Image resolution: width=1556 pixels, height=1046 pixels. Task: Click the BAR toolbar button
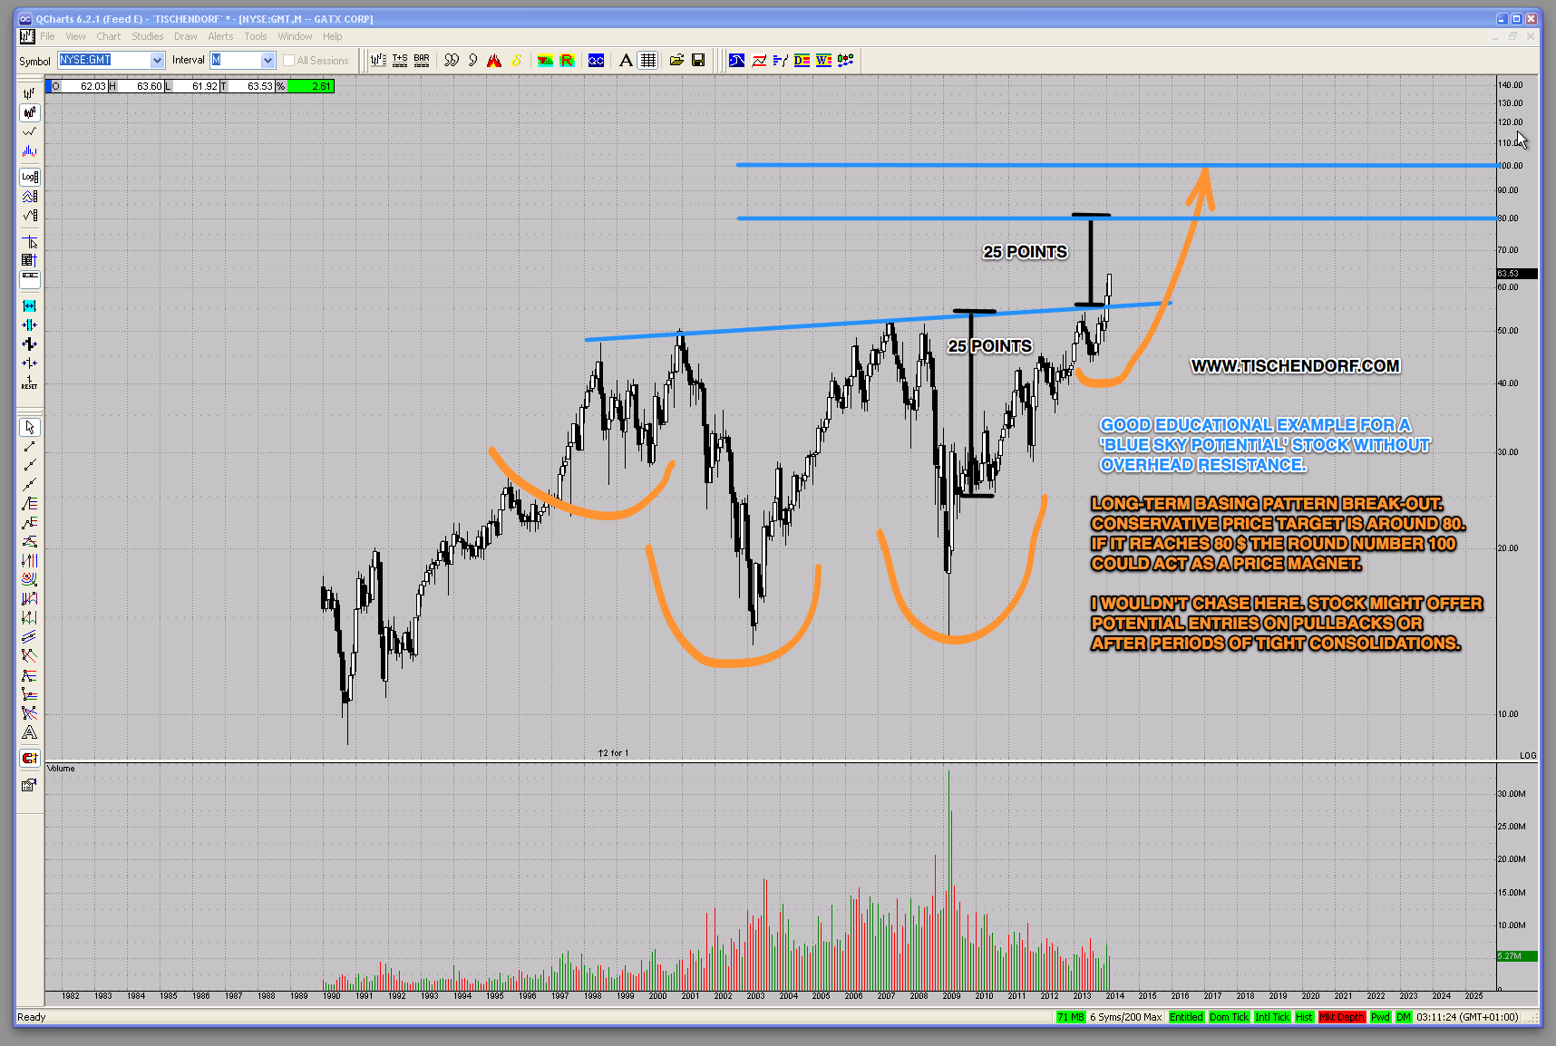click(422, 61)
